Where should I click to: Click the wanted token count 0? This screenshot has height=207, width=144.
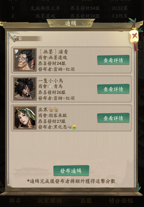tap(20, 38)
